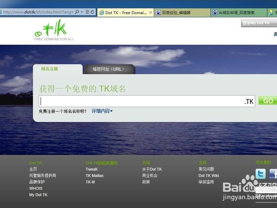The image size is (277, 208).
Task: Click the URL text in the address bar
Action: tap(38, 12)
